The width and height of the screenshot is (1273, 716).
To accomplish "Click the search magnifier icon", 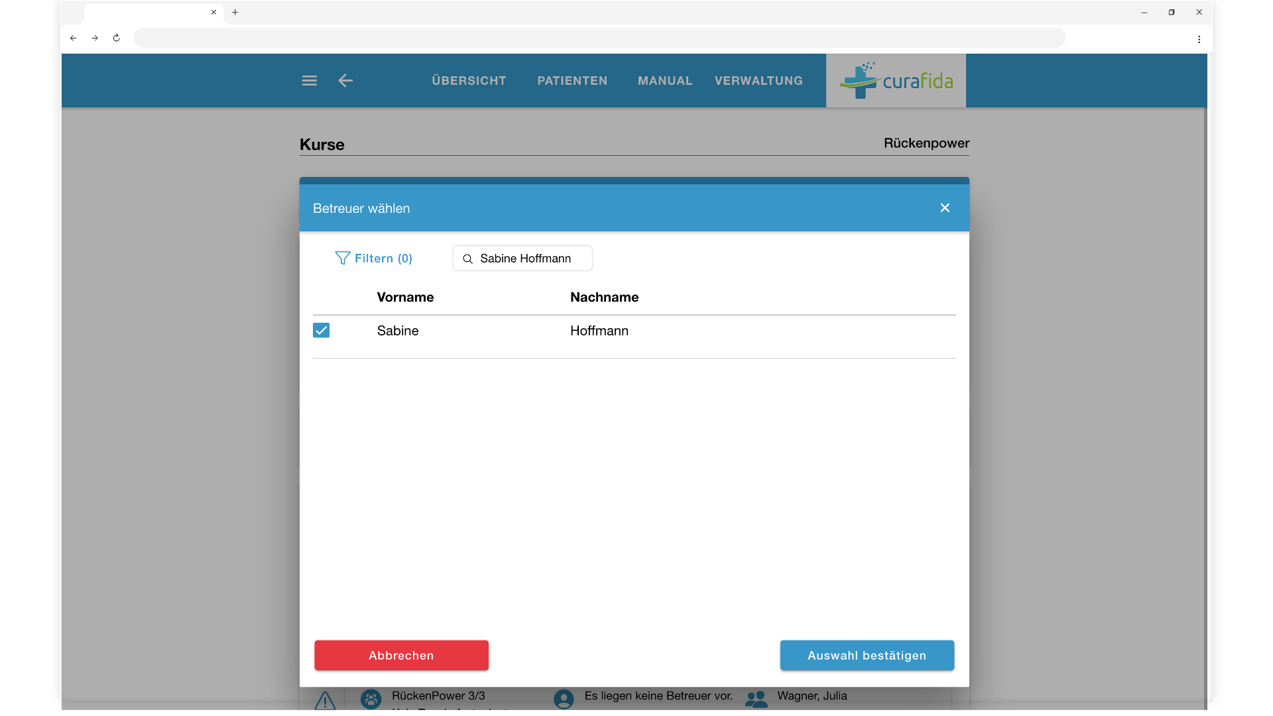I will click(x=467, y=259).
